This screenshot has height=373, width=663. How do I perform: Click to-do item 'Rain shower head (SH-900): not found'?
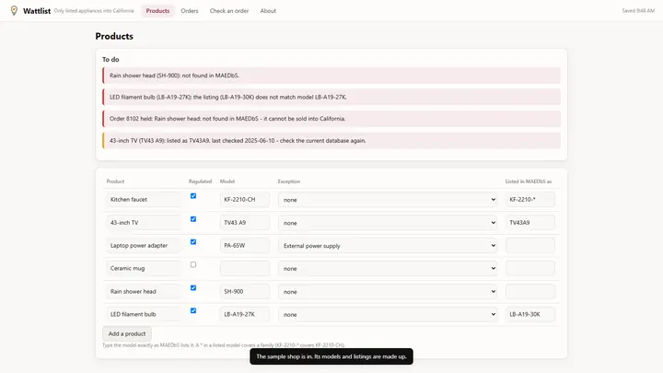coord(331,76)
